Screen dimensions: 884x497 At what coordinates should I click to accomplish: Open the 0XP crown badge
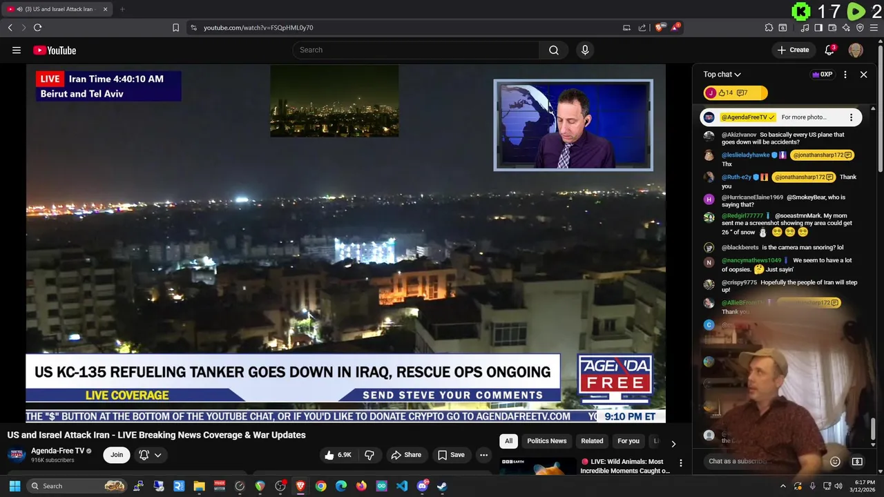(x=822, y=75)
